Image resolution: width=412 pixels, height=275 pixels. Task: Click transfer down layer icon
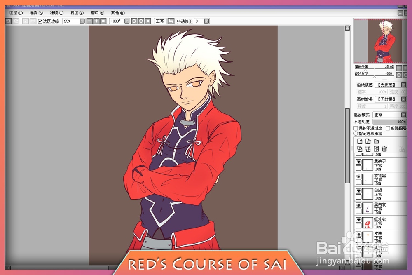click(x=360, y=149)
